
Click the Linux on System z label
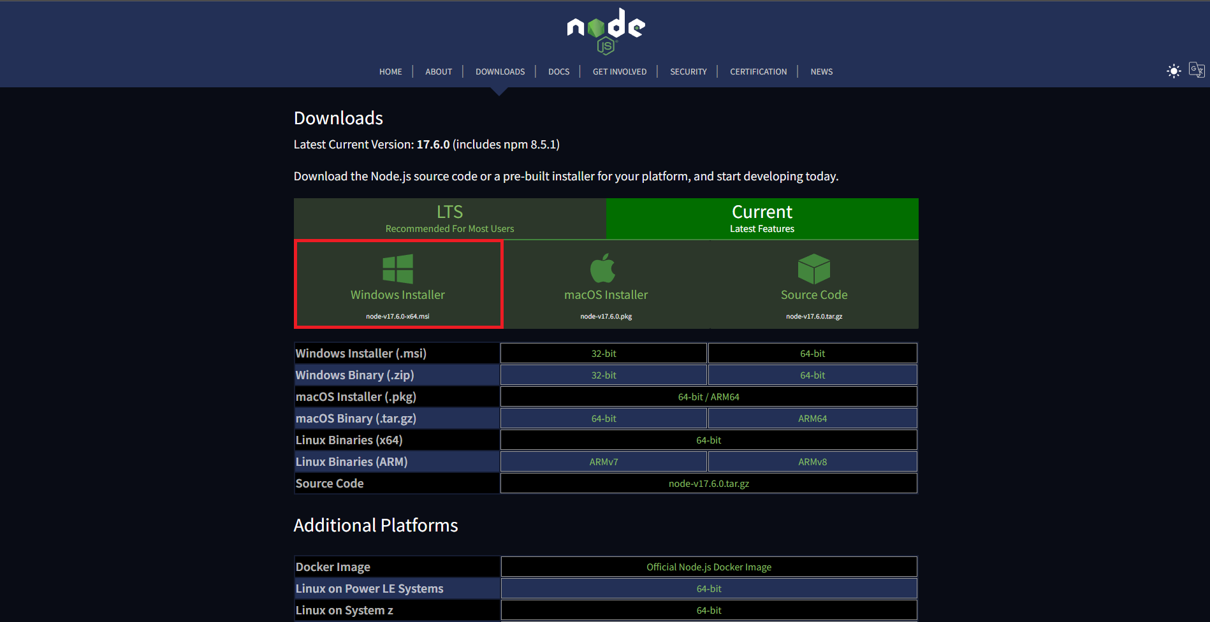[344, 610]
